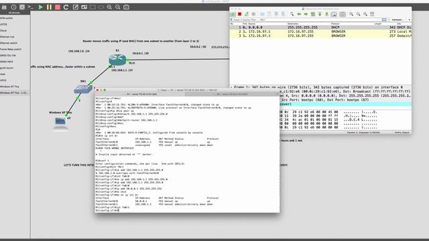
Task: Click the SW1 switch on the topology
Action: pyautogui.click(x=83, y=89)
